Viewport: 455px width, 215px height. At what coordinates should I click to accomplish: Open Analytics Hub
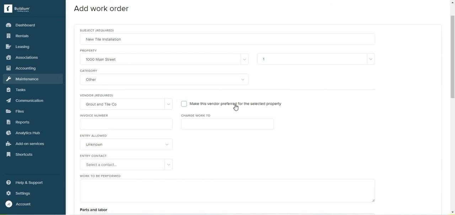pos(33,133)
